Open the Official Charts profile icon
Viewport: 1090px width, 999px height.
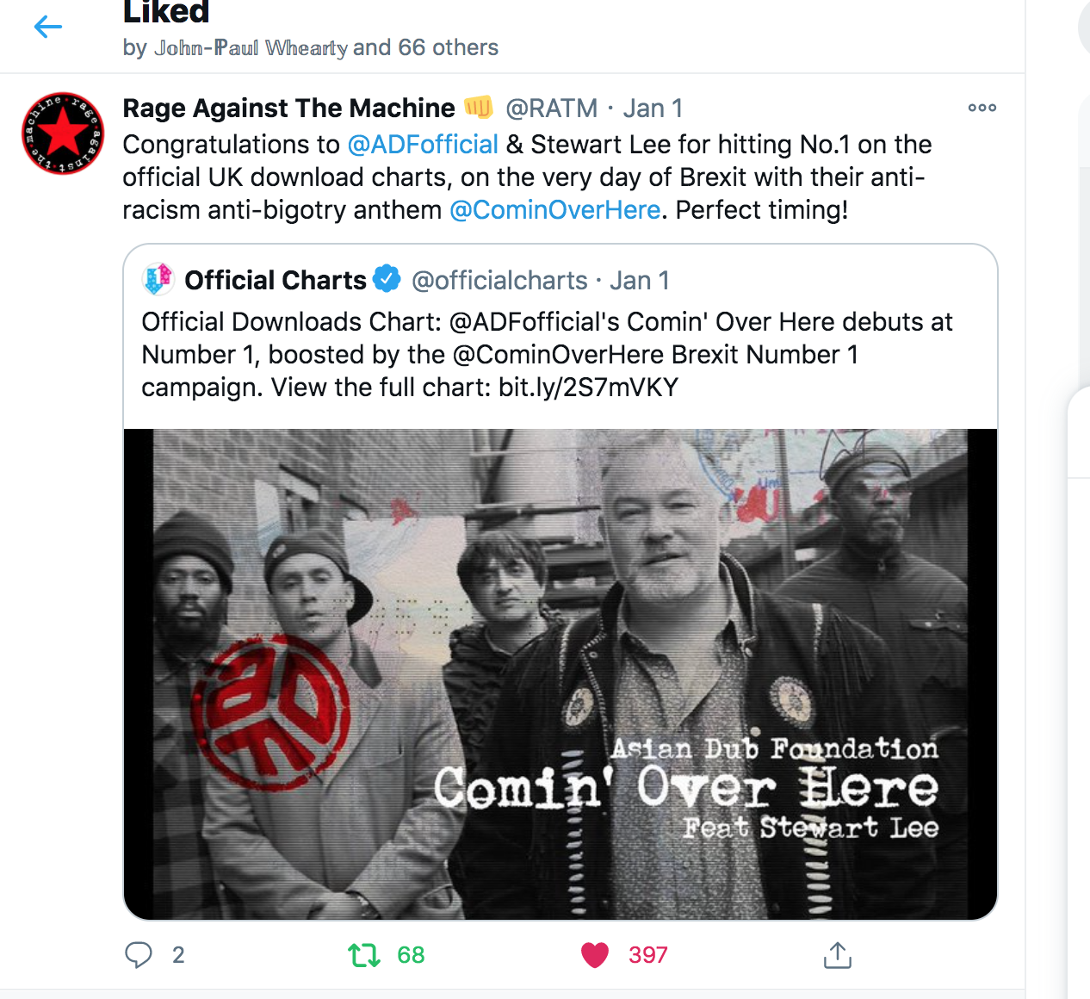[x=158, y=279]
